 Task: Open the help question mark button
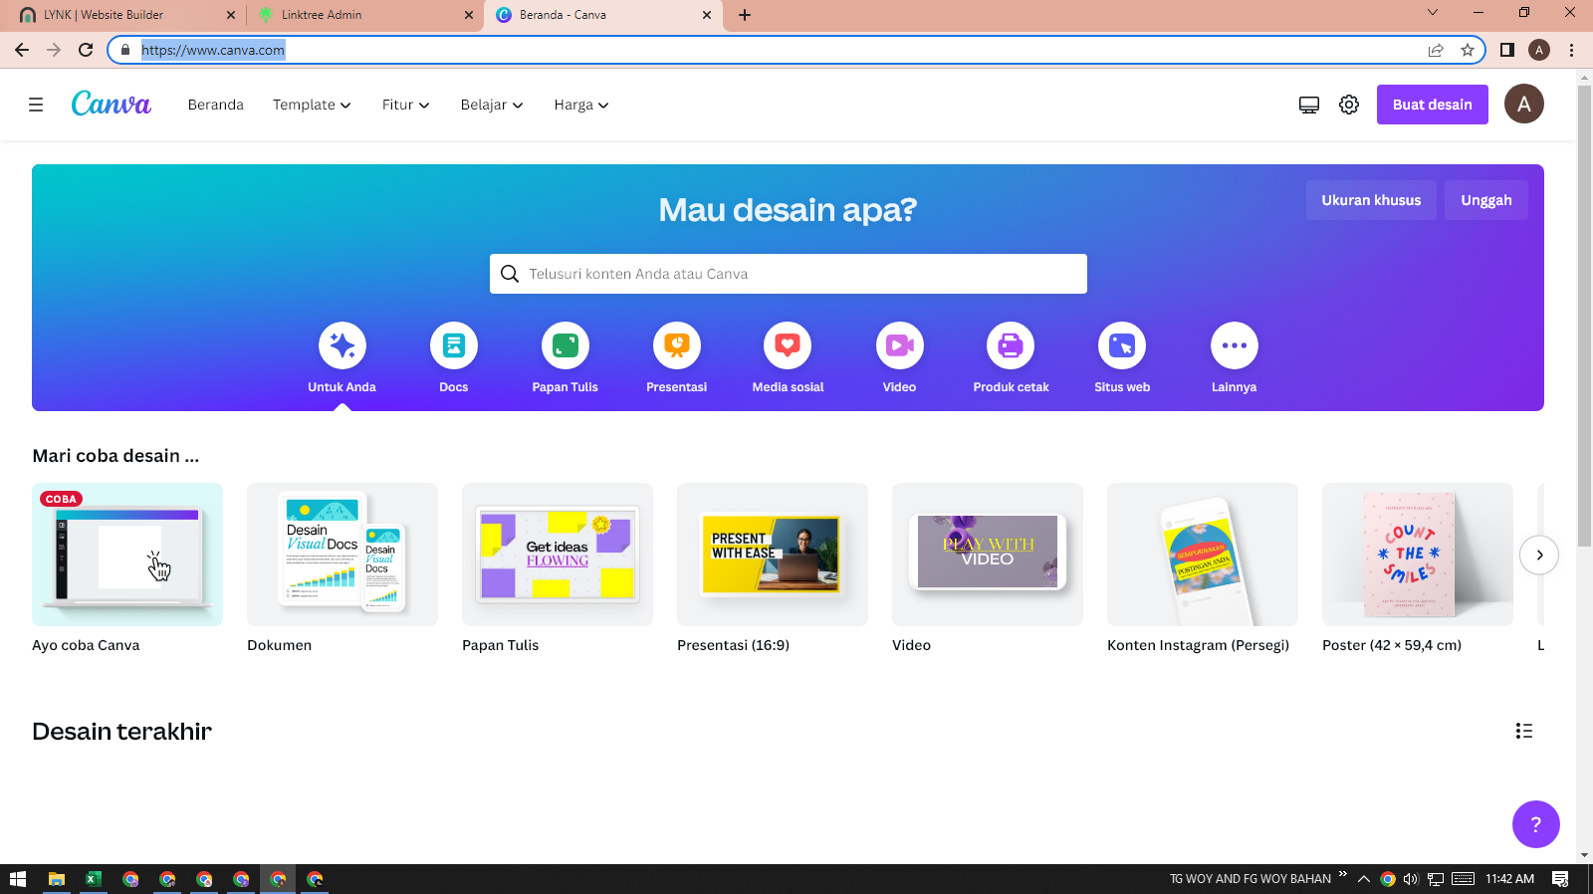coord(1536,824)
